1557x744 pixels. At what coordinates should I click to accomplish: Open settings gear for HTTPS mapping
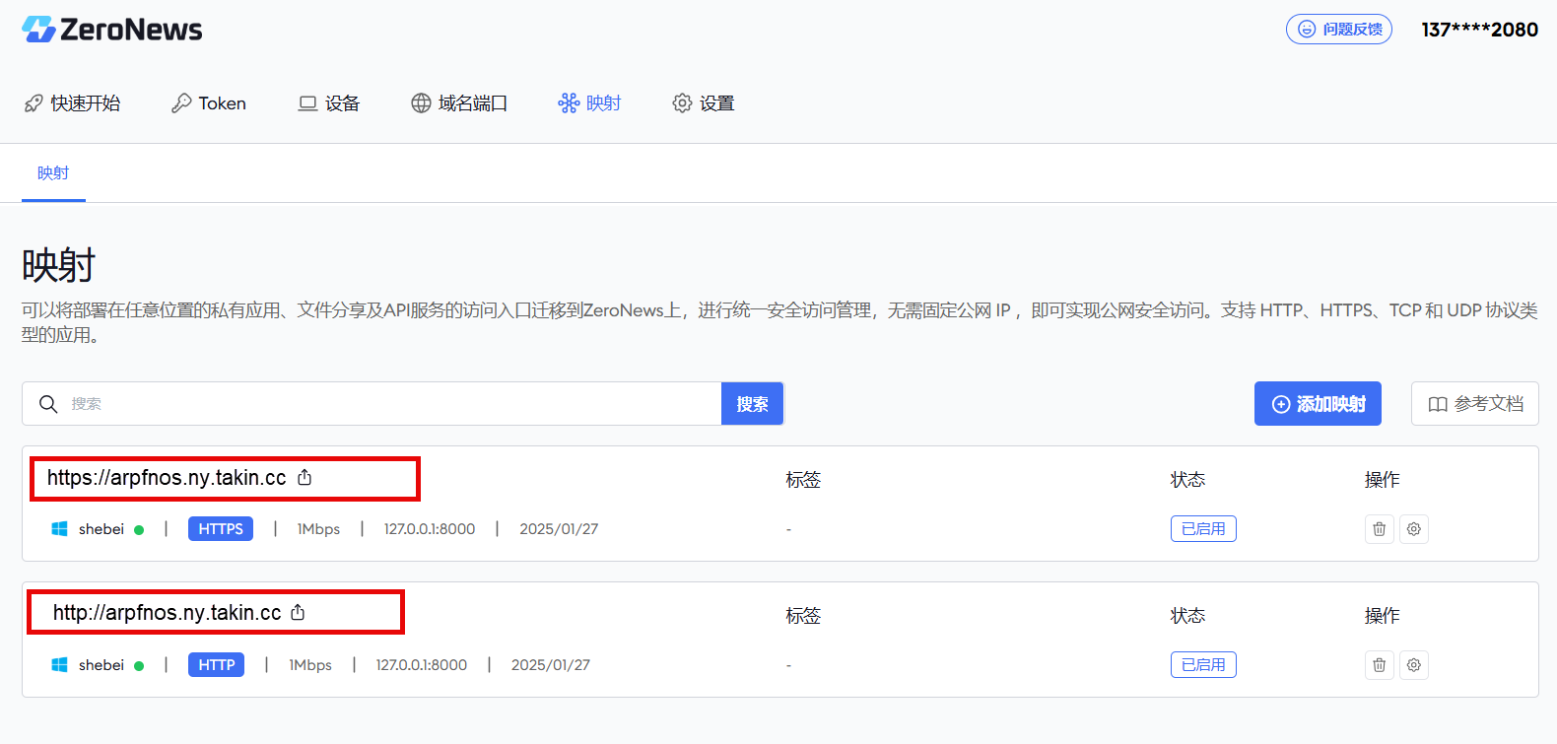point(1414,529)
